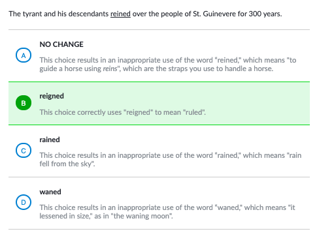Image resolution: width=317 pixels, height=240 pixels.
Task: Click the NO CHANGE answer label
Action: pyautogui.click(x=61, y=44)
